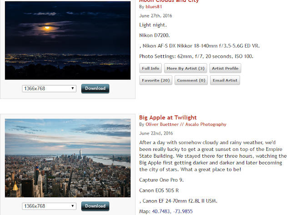Visit the Oliver Buettner // Ascalo Photography link
291x215 pixels.
[186, 124]
